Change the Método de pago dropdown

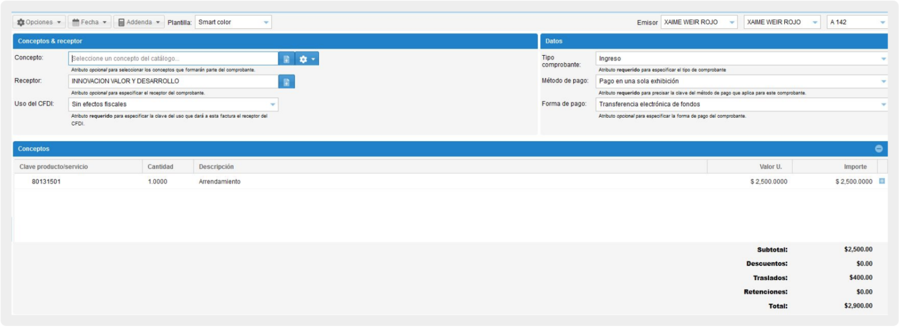click(x=741, y=81)
